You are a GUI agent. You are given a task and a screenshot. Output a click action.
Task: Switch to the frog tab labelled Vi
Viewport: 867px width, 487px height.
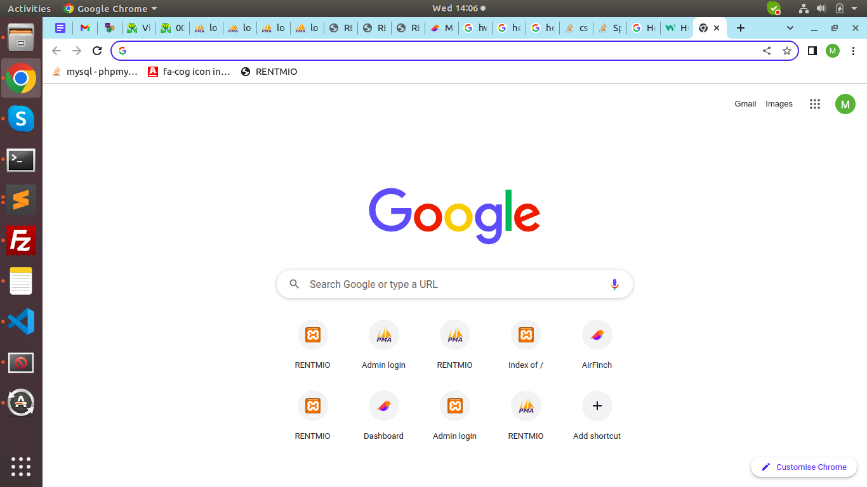(139, 28)
